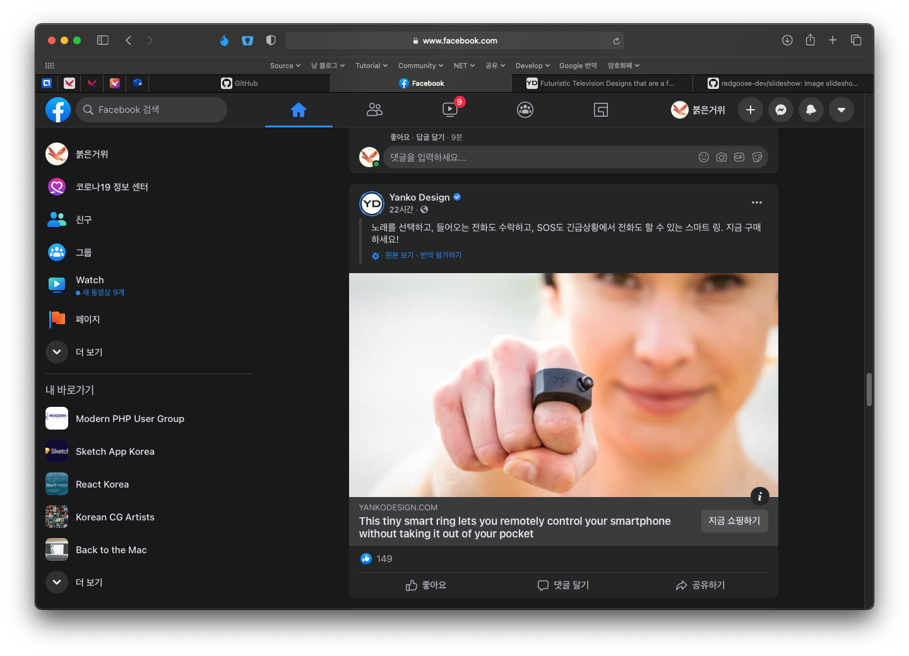Open the account dropdown arrow
This screenshot has height=656, width=909.
(841, 110)
